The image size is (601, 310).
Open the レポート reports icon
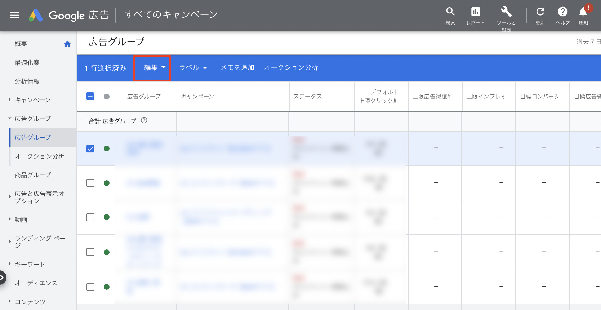pyautogui.click(x=475, y=12)
